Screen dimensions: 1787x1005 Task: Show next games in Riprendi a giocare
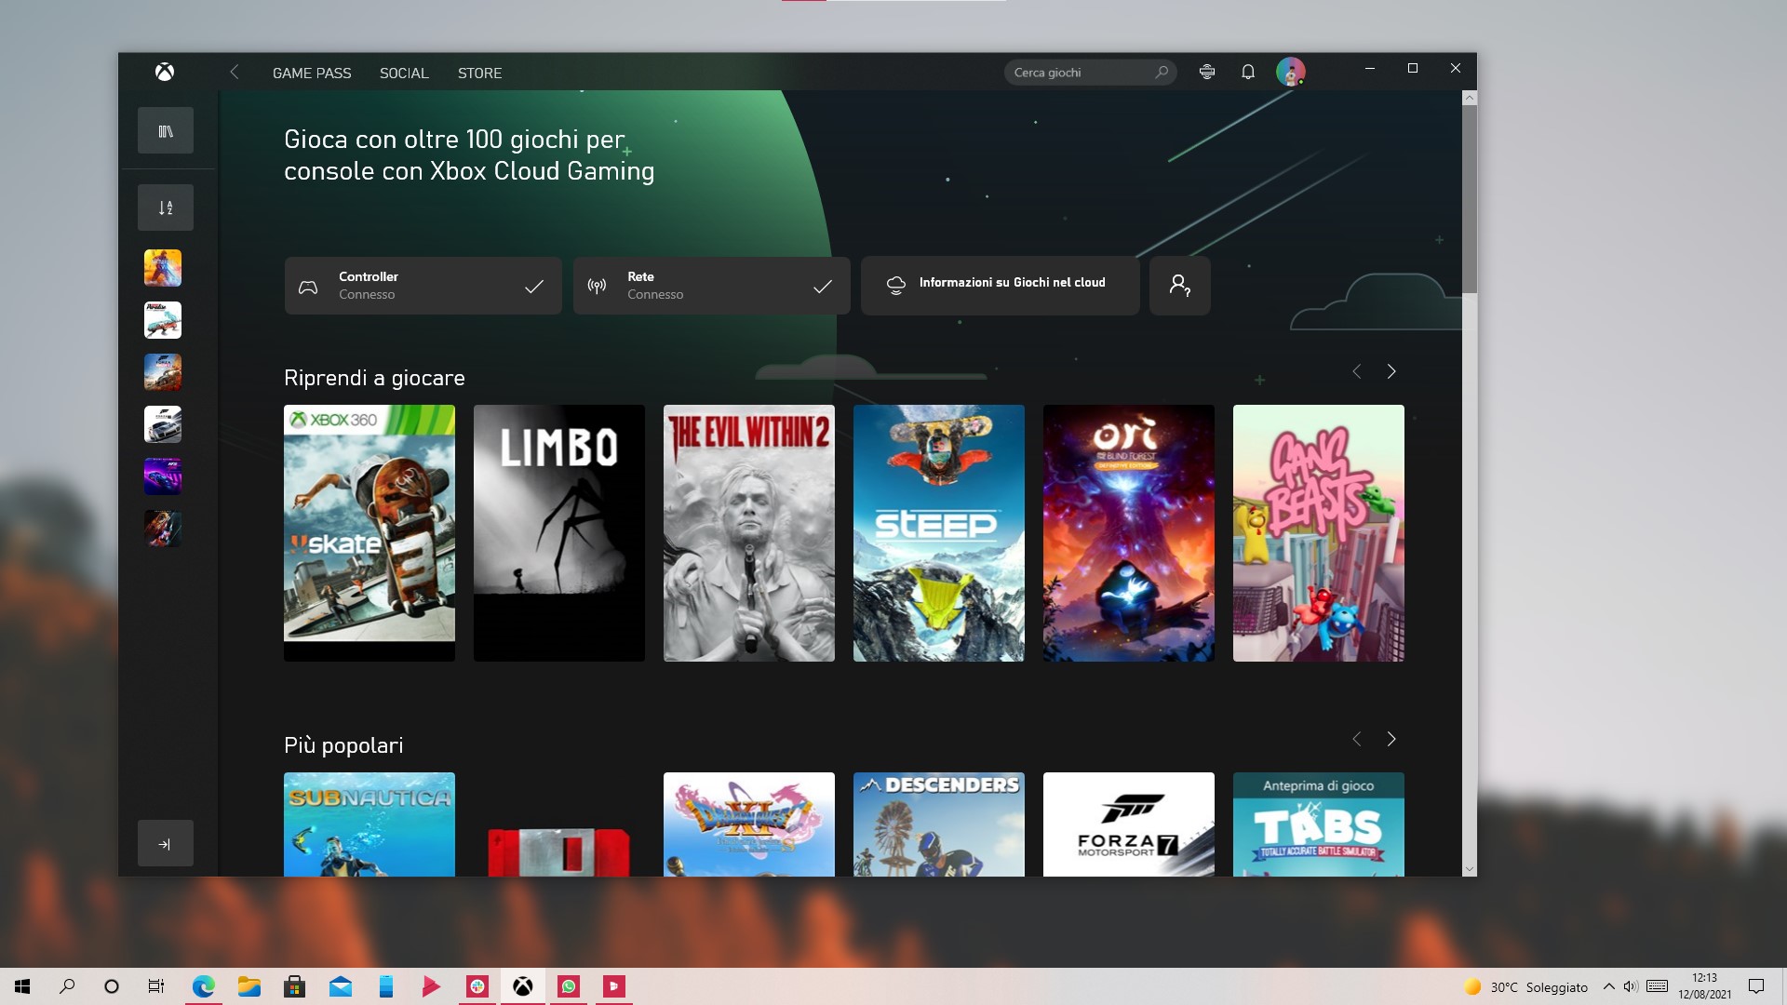(x=1391, y=371)
